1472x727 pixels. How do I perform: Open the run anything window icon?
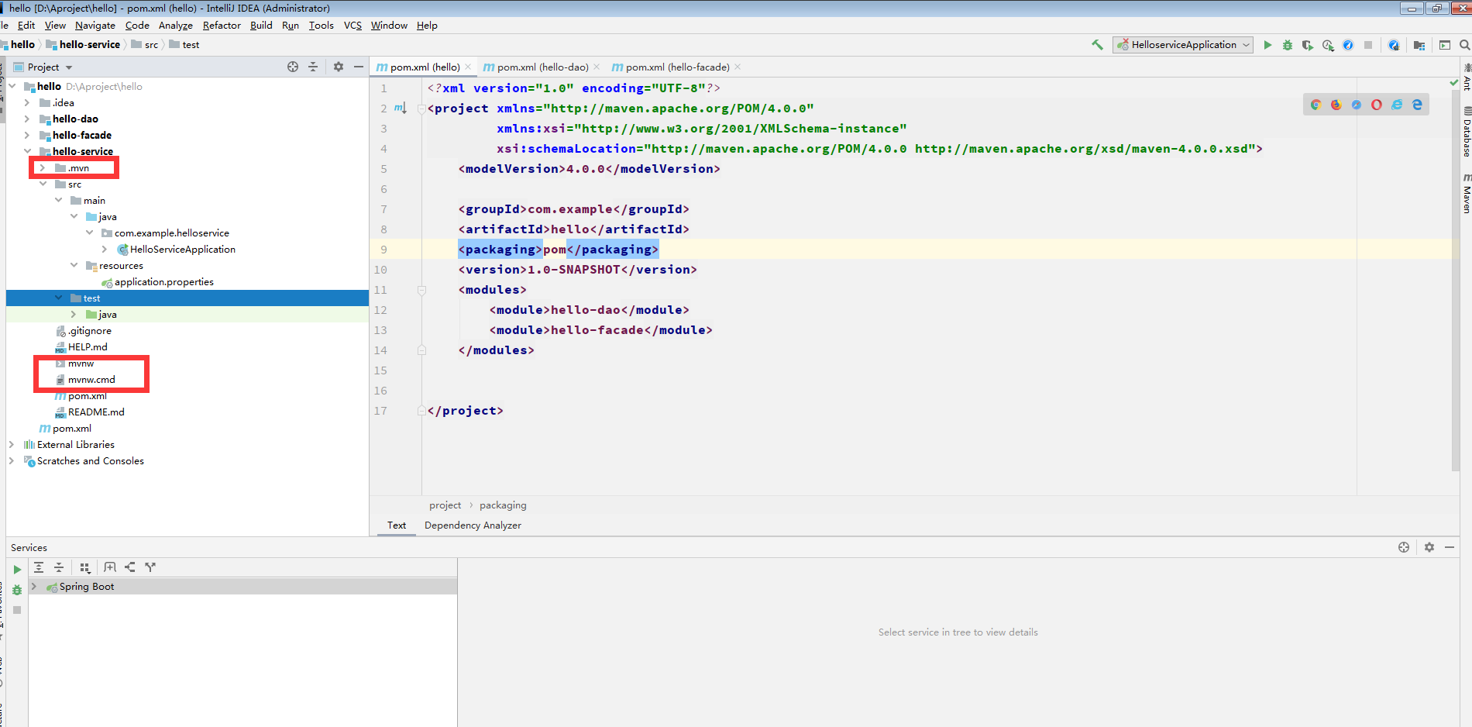pyautogui.click(x=1445, y=45)
